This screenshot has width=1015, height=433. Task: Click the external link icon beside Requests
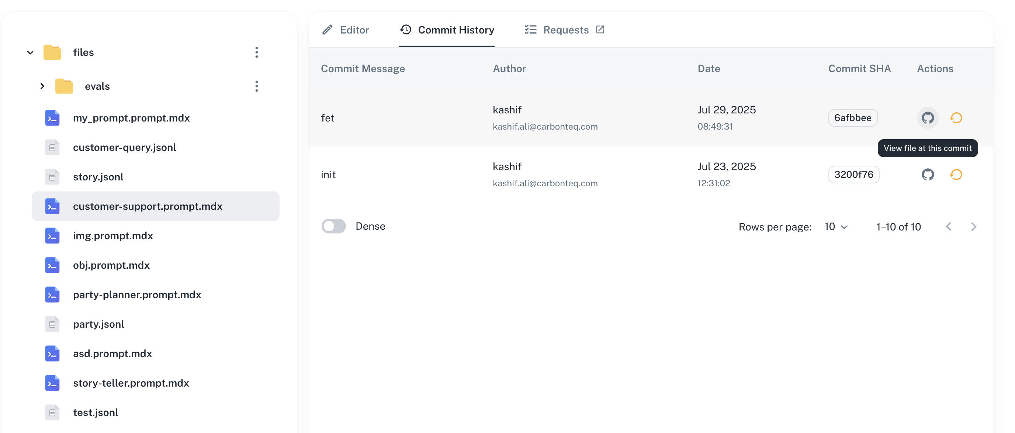pos(599,29)
